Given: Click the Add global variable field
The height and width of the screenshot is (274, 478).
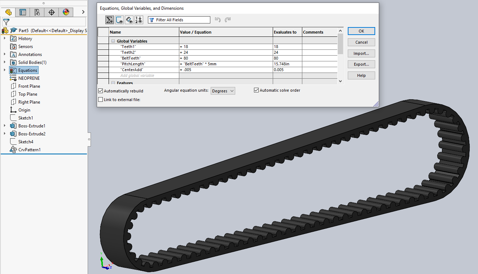Looking at the screenshot, I should pyautogui.click(x=144, y=76).
